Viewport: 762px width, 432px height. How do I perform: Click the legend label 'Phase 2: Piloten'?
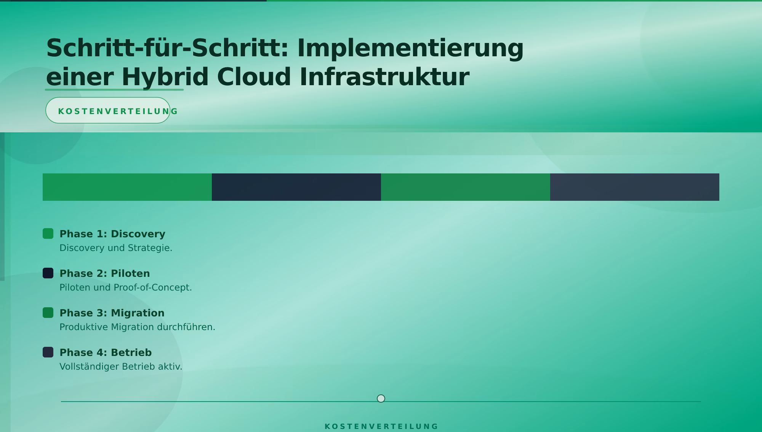coord(105,273)
